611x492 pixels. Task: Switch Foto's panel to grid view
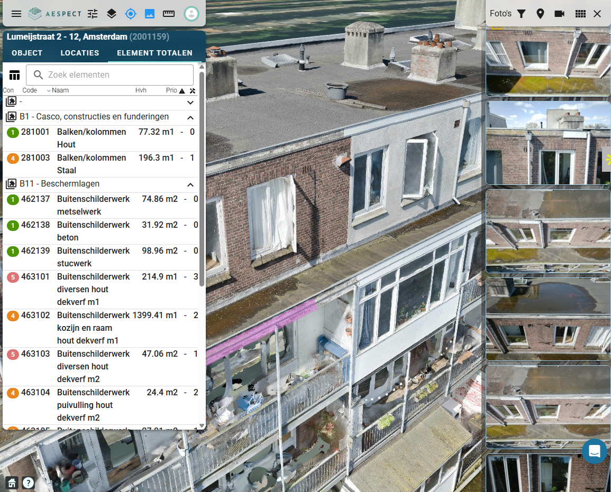pos(581,14)
